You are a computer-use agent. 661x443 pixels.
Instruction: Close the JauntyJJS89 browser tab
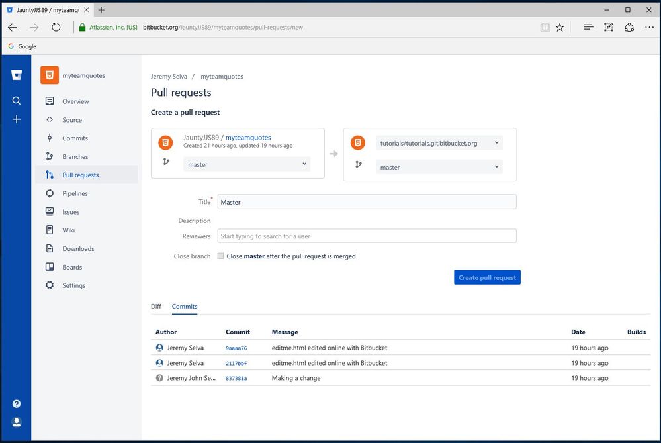coord(87,10)
